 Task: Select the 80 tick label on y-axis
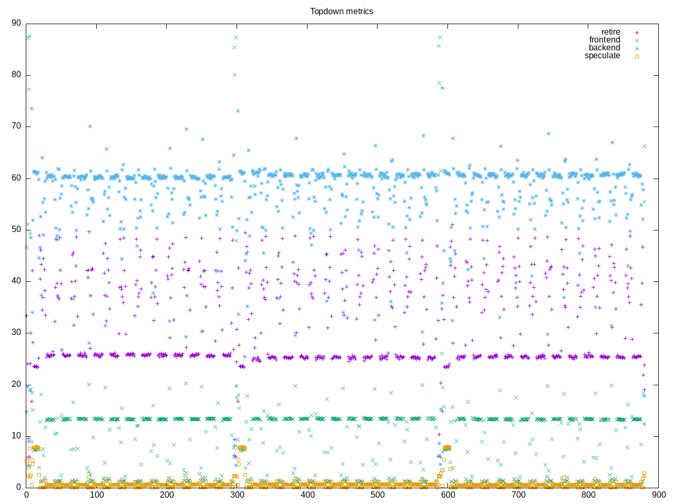coord(16,75)
